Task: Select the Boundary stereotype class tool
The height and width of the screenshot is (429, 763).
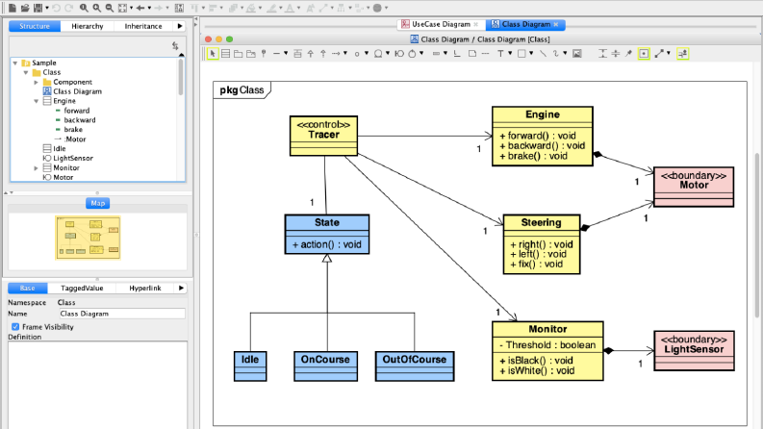Action: [x=399, y=54]
